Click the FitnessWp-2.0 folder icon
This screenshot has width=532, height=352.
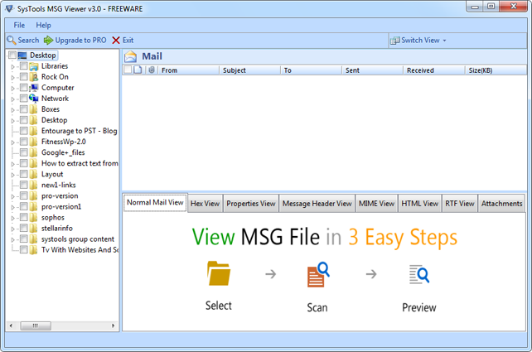(34, 142)
